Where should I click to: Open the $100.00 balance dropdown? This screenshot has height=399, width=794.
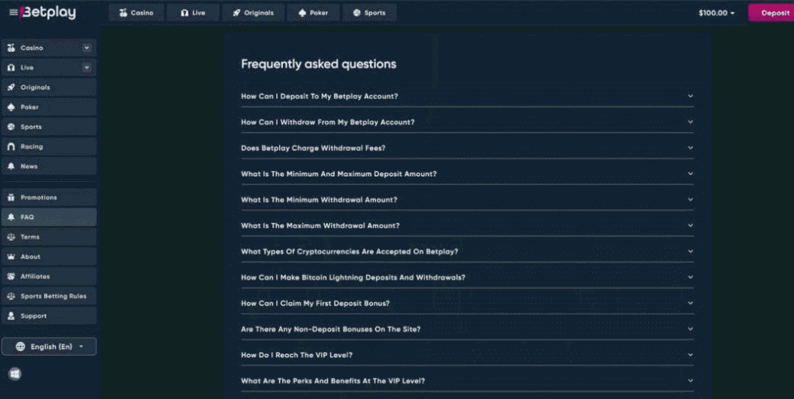click(716, 13)
